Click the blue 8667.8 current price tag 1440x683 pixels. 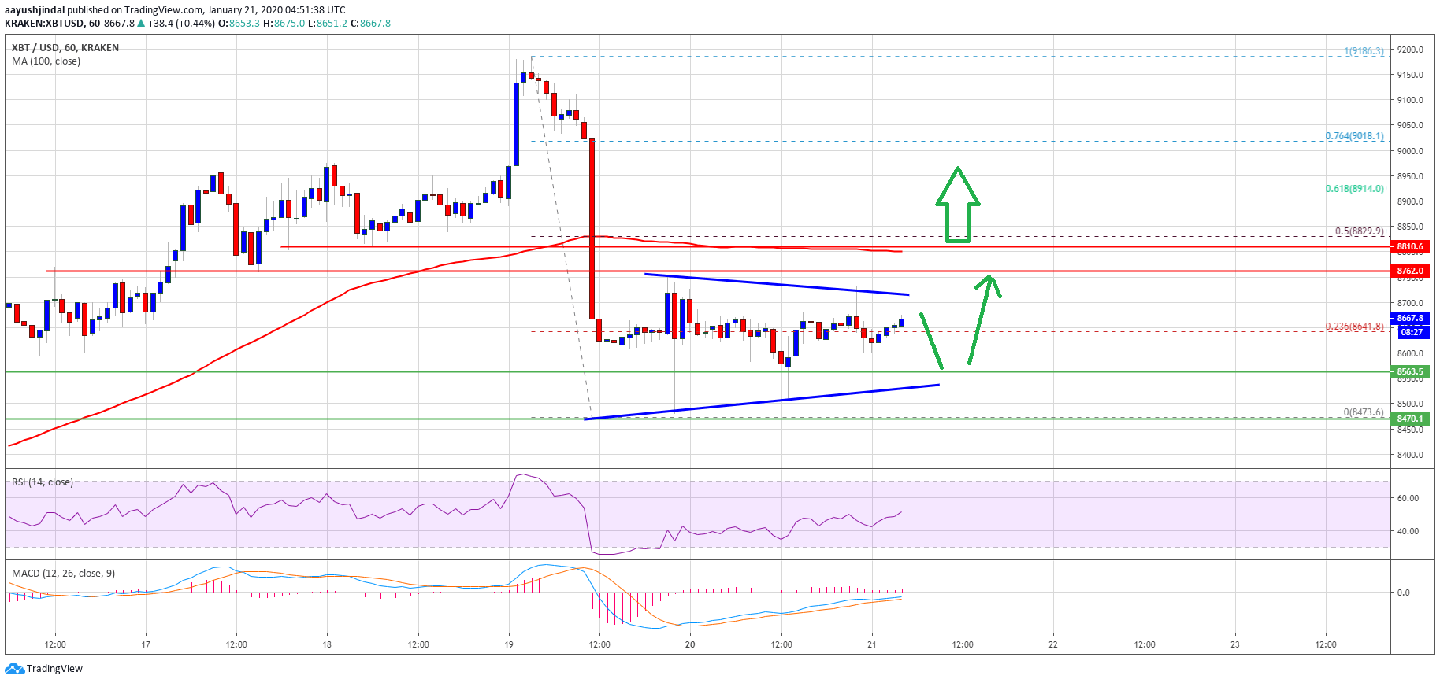pyautogui.click(x=1410, y=319)
